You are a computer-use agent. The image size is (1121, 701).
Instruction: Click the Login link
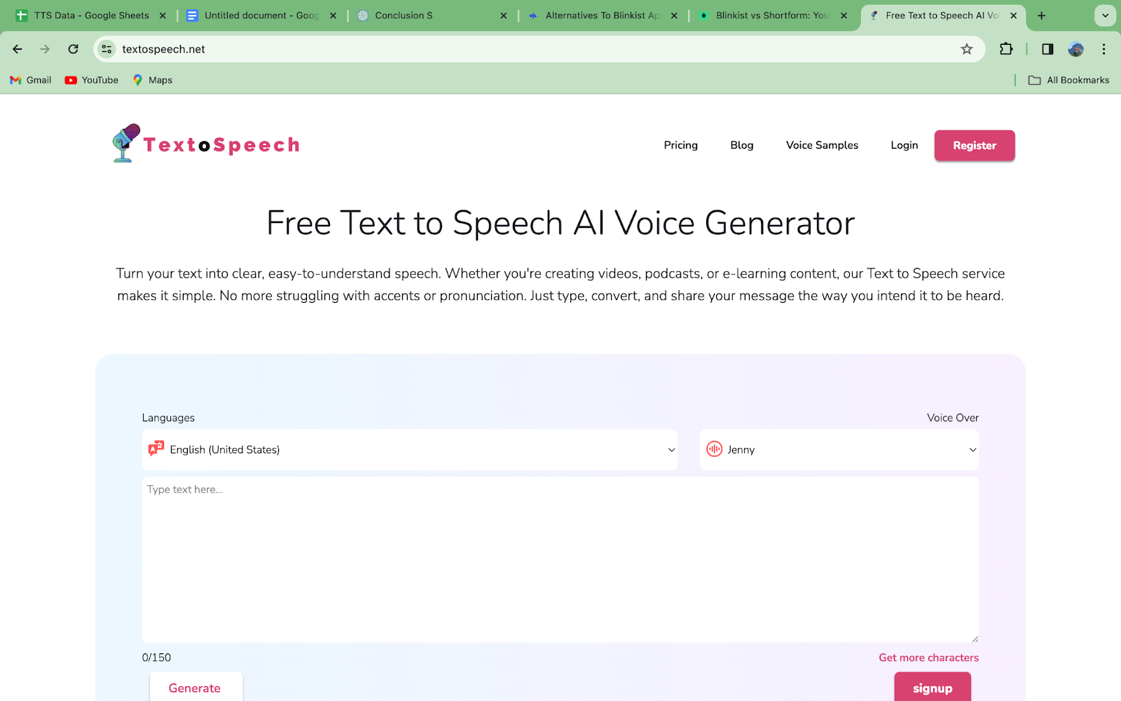click(x=905, y=145)
